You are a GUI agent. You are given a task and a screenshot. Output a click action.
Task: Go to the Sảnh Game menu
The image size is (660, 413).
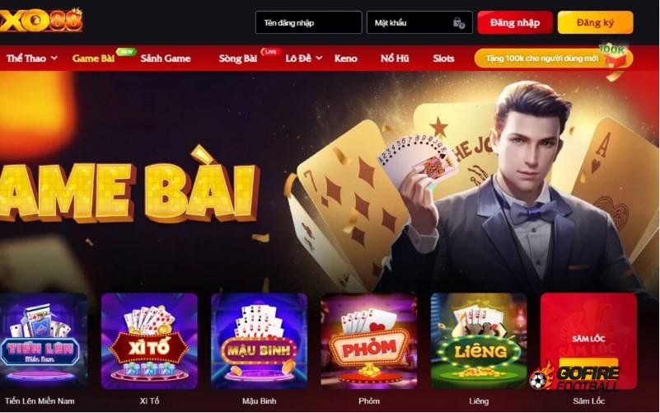(x=166, y=58)
